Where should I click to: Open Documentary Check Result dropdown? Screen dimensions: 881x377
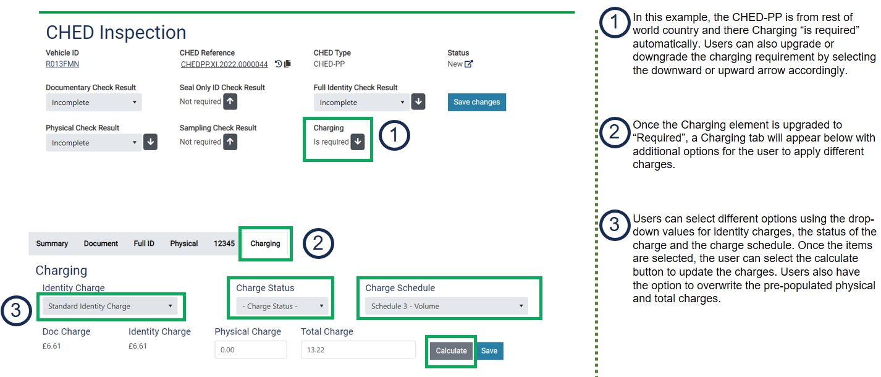click(x=94, y=103)
